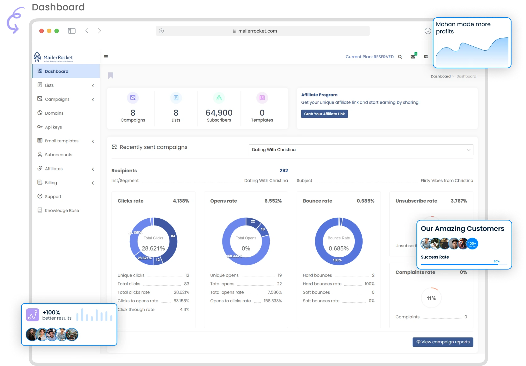Screen dimensions: 526x366
Task: Click the bookmark icon above stats cards
Action: pyautogui.click(x=110, y=76)
